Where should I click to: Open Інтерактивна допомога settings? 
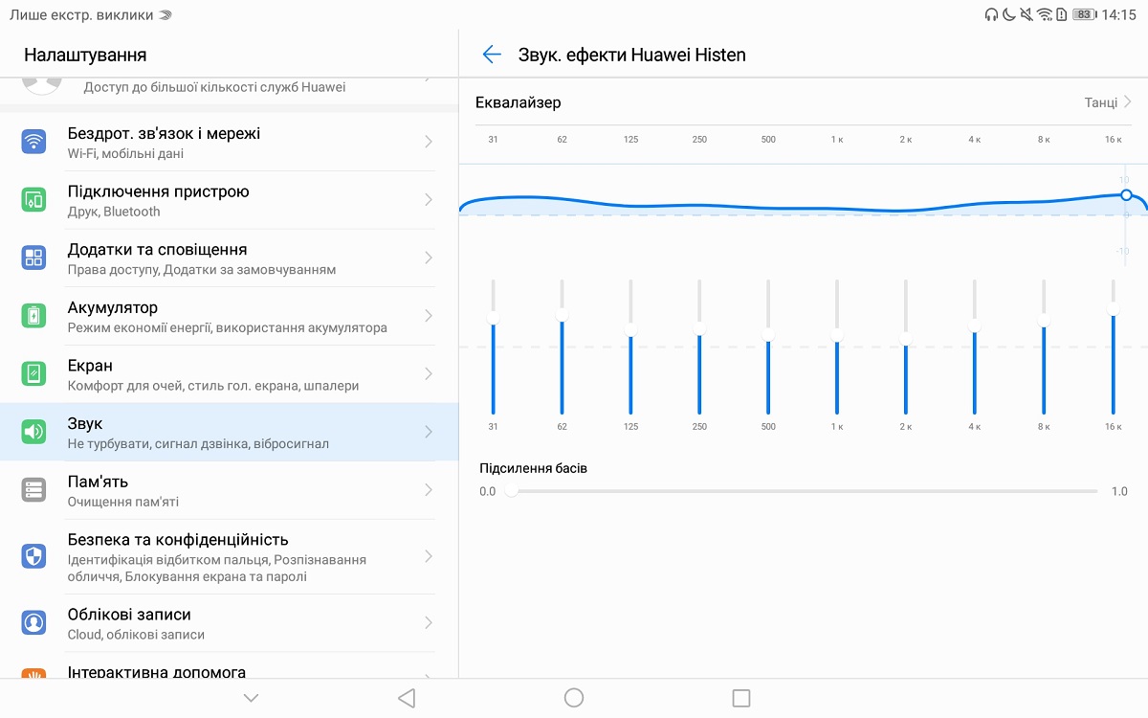point(230,666)
